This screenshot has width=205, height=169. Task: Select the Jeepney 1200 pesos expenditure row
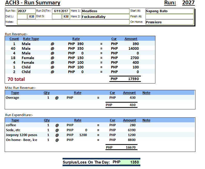(21, 135)
